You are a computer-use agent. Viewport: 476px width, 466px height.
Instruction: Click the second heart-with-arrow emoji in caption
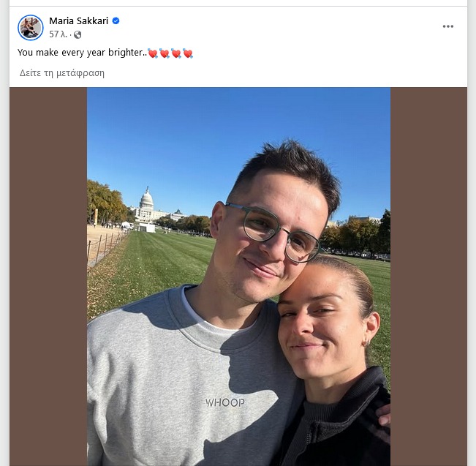[165, 53]
